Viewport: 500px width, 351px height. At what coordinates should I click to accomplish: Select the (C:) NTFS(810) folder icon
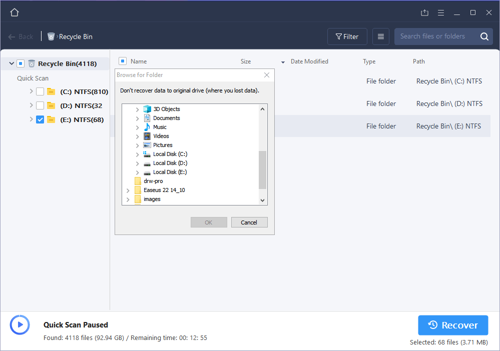coord(51,91)
